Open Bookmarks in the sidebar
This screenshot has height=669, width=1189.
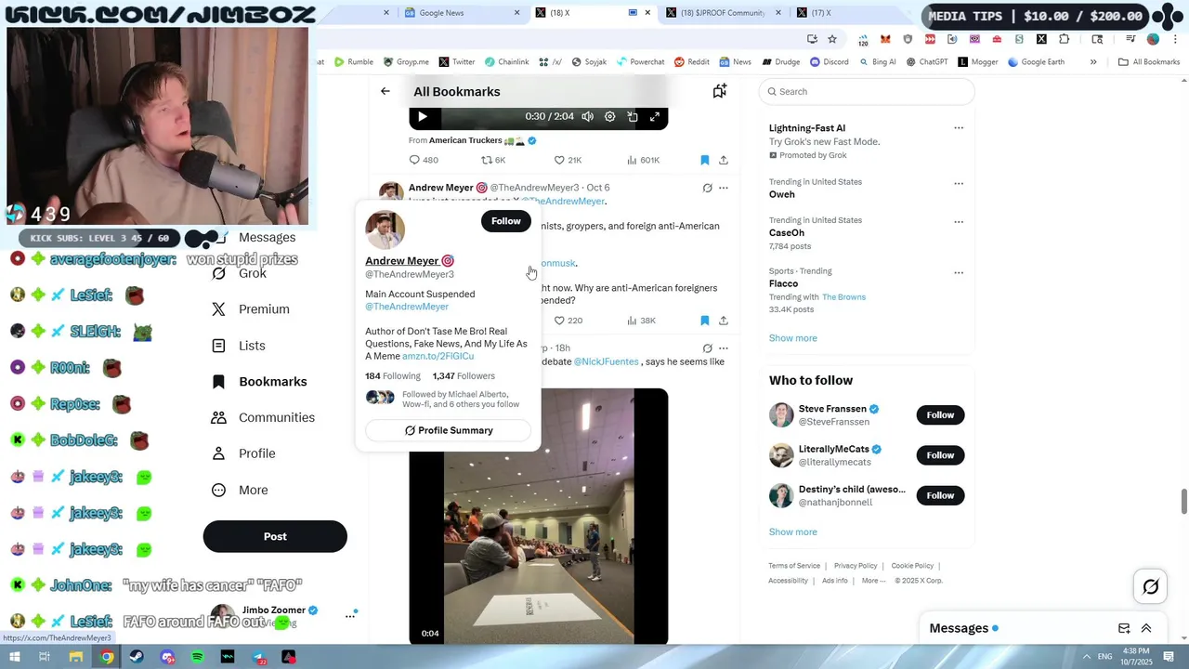click(x=272, y=382)
